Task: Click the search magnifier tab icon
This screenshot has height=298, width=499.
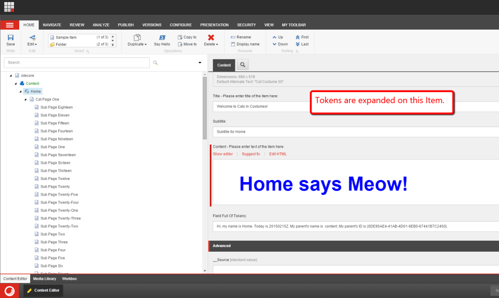Action: (x=243, y=65)
